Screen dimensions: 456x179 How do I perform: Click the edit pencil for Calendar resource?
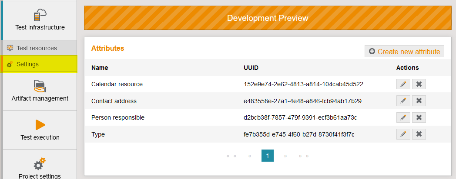pos(403,84)
